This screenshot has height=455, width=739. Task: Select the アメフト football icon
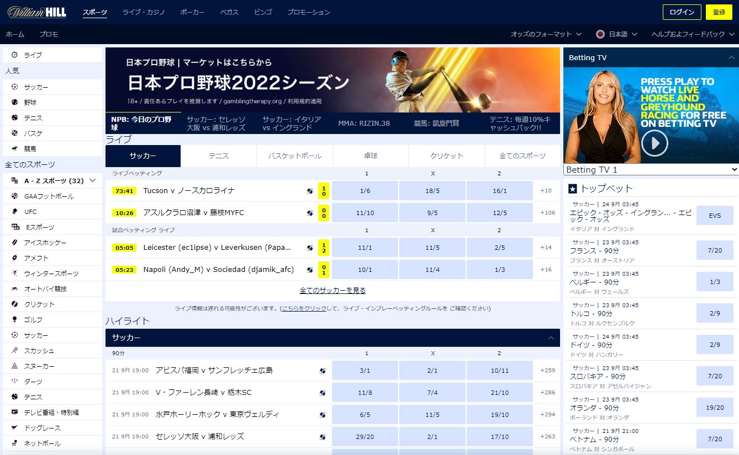point(14,258)
